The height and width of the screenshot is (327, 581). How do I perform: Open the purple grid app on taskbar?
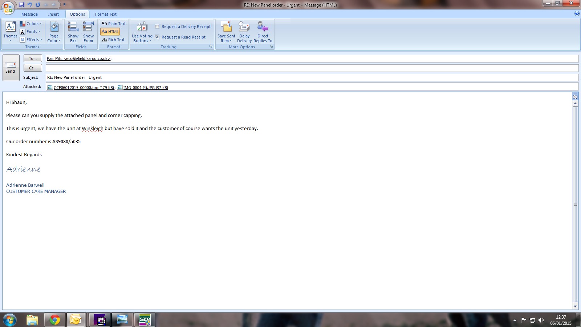coord(100,320)
